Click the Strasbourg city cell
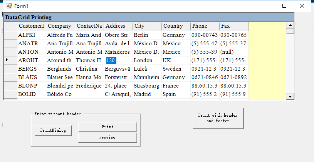314x162 pixels. click(x=147, y=86)
